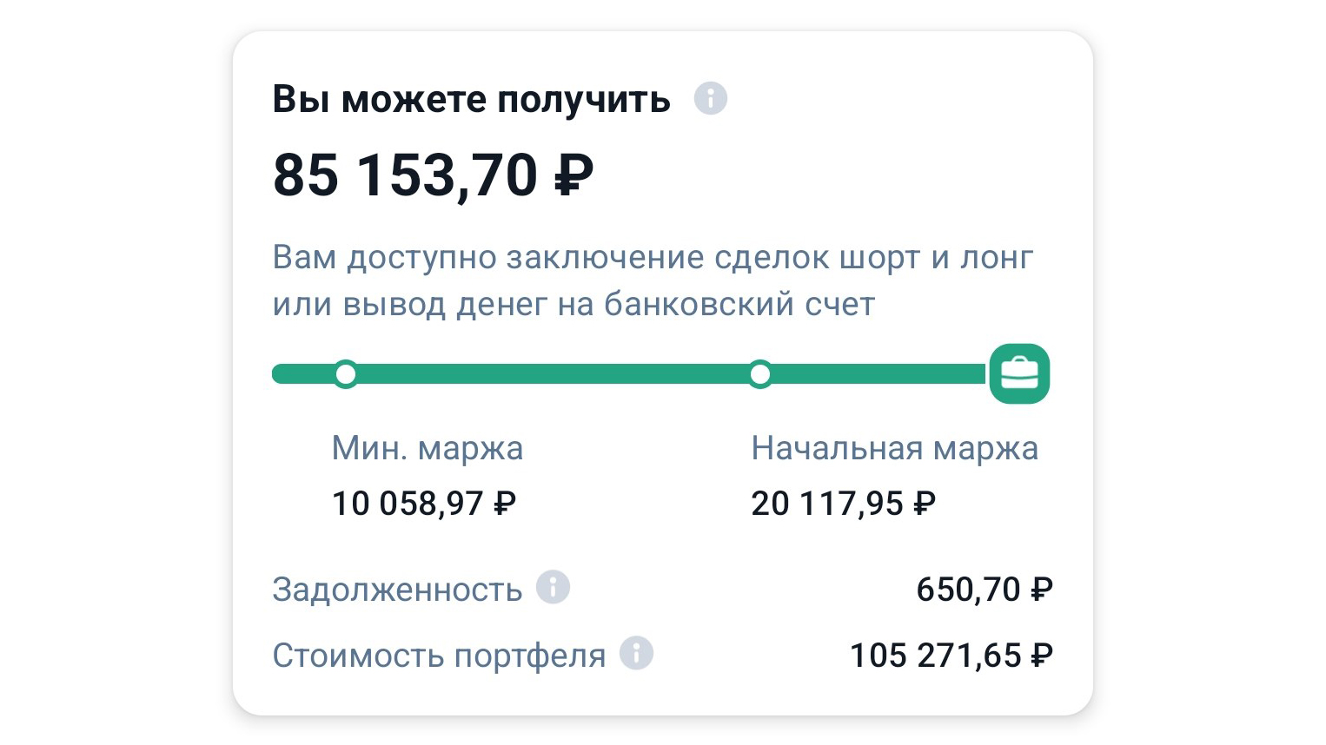Image resolution: width=1326 pixels, height=745 pixels.
Task: Click the 105 271,65 ₽ portfolio value
Action: click(x=951, y=656)
